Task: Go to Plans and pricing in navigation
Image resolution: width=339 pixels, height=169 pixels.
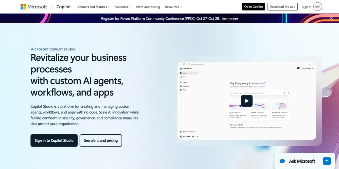Action: click(148, 7)
